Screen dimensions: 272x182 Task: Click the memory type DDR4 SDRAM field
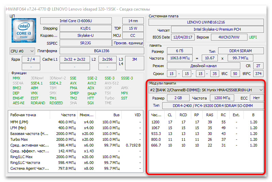(241, 51)
